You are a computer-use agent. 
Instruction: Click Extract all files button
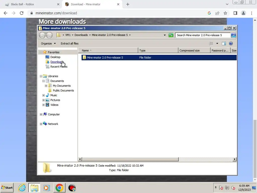[70, 43]
